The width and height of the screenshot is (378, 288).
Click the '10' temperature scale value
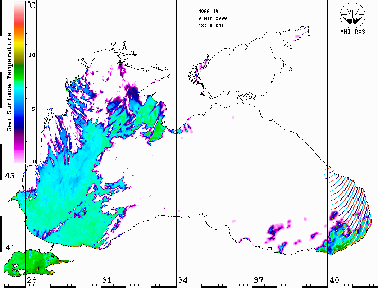(x=32, y=55)
